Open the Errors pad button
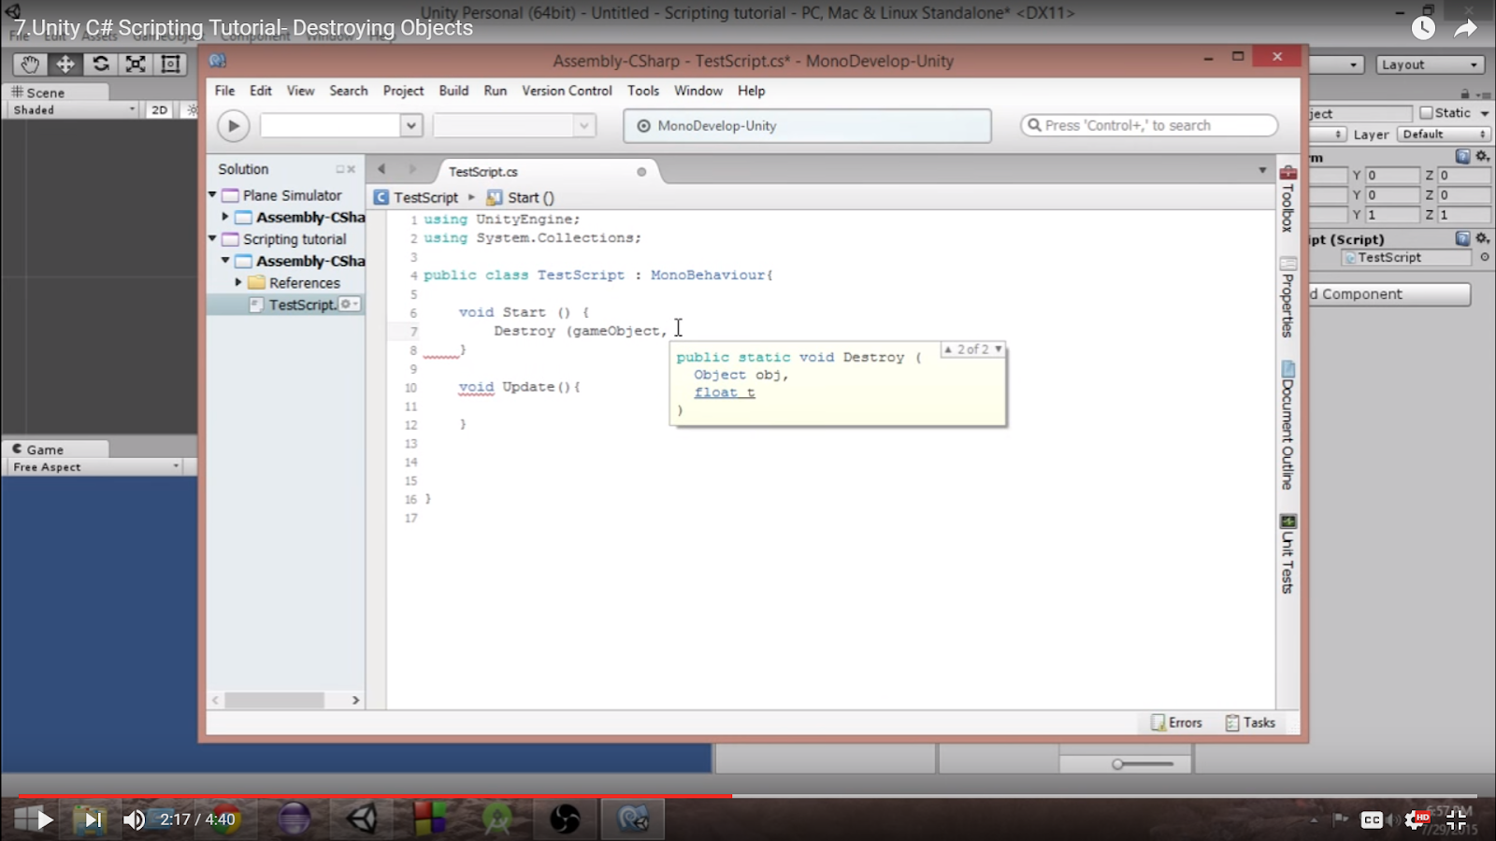The width and height of the screenshot is (1496, 841). [1176, 722]
